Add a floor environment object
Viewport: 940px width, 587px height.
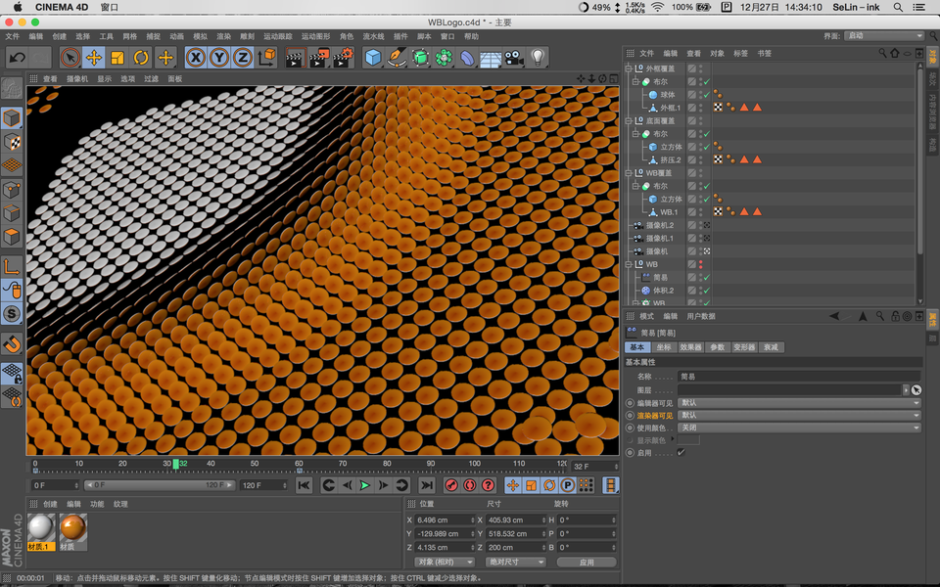point(491,58)
